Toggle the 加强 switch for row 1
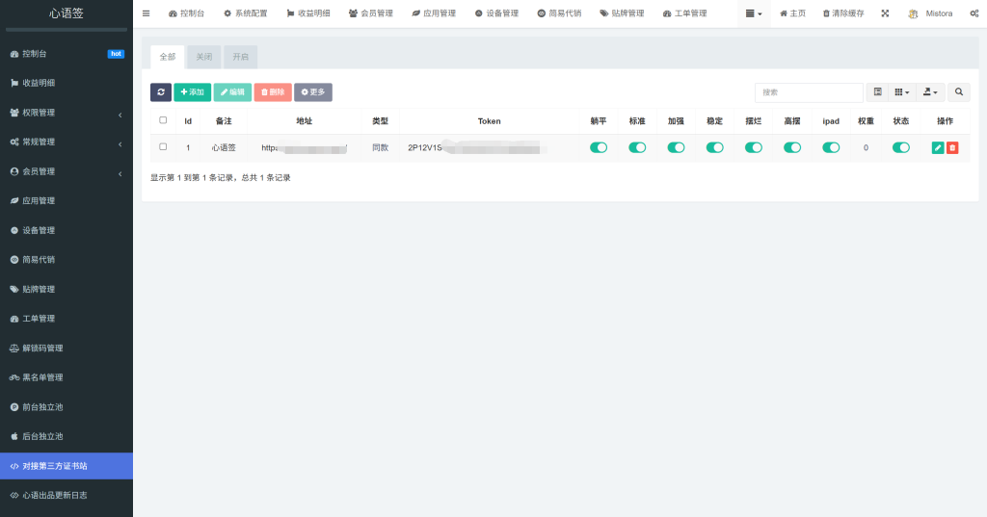 (676, 148)
